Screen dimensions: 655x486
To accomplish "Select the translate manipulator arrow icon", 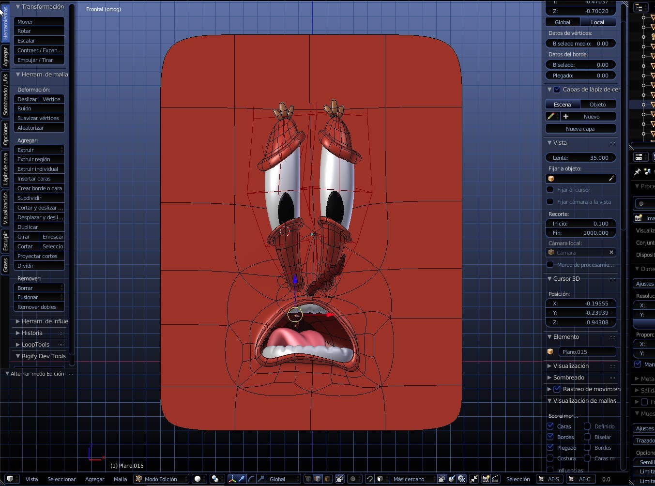I will tap(242, 479).
